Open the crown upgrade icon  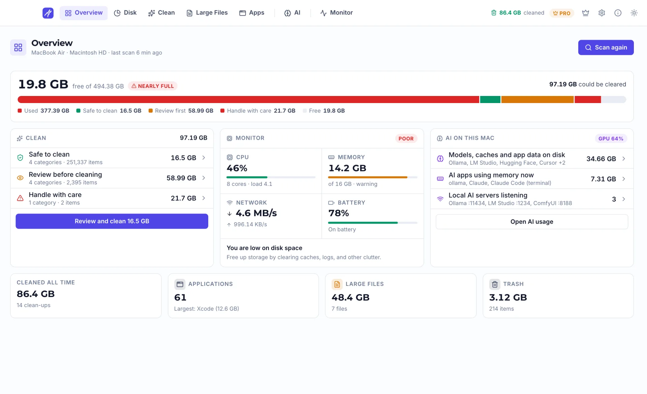pyautogui.click(x=585, y=13)
